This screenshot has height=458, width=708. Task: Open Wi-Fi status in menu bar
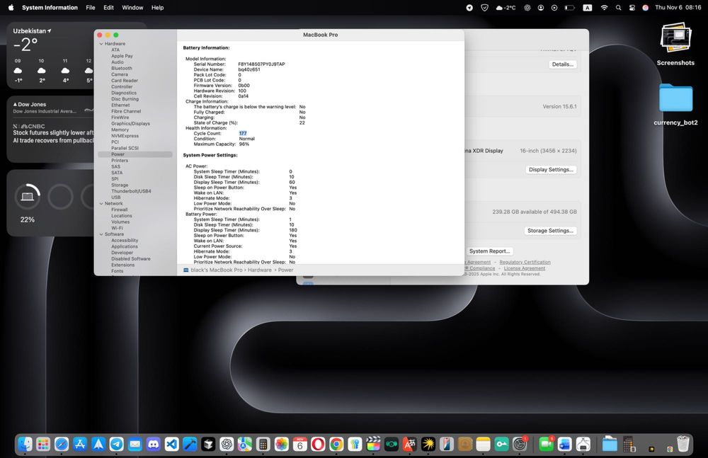click(604, 8)
